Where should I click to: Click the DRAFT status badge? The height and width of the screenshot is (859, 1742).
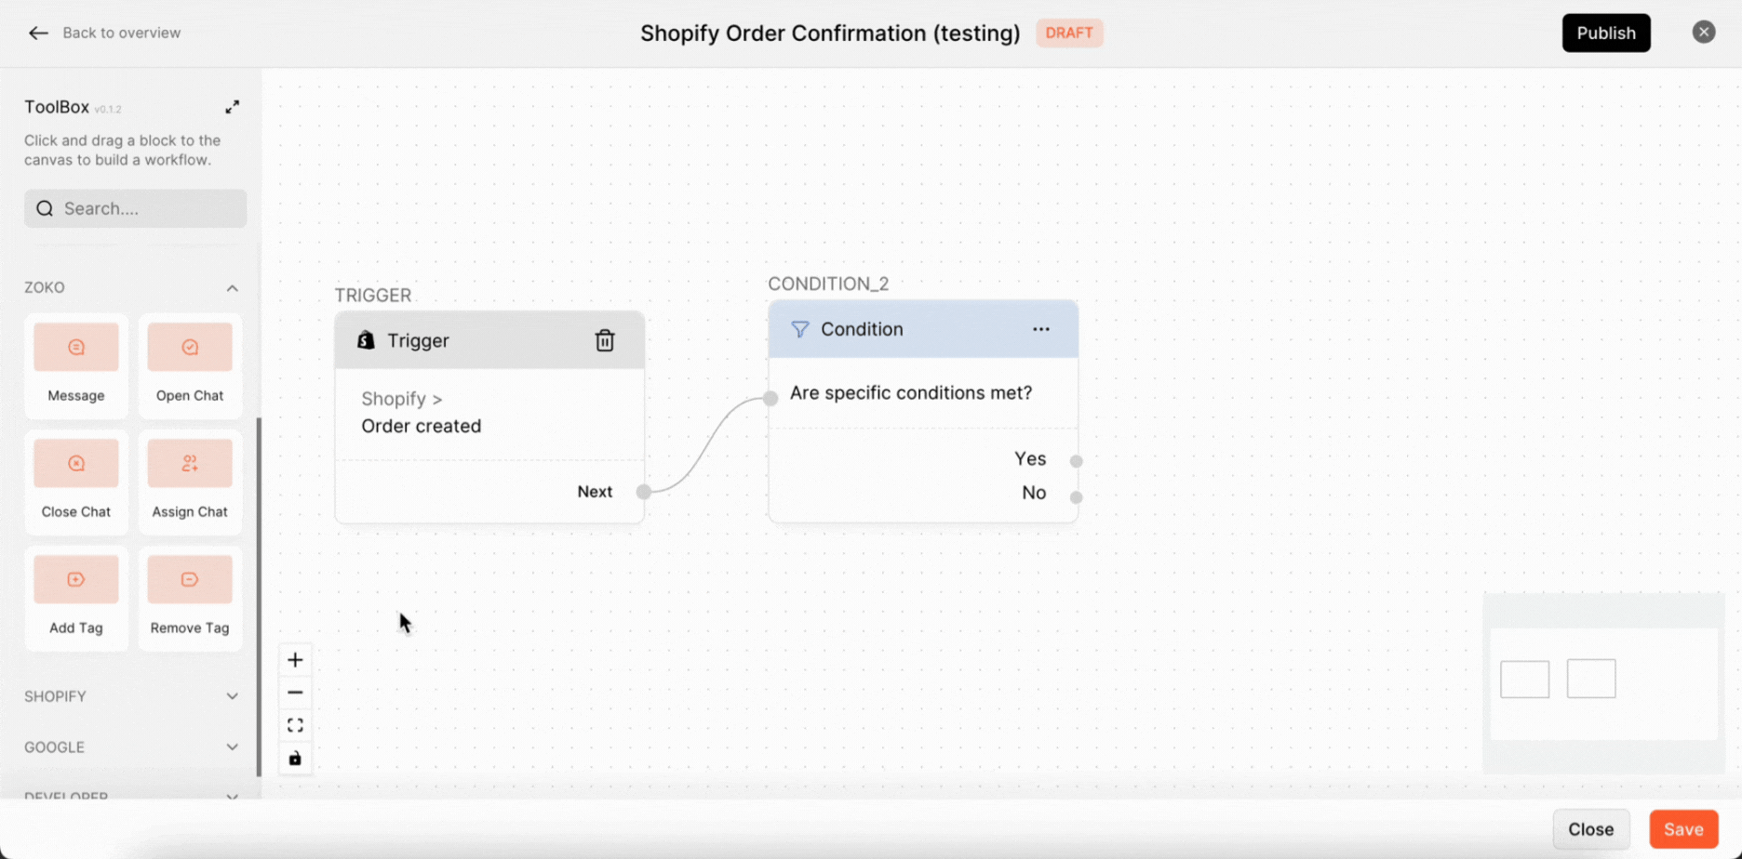click(x=1069, y=33)
